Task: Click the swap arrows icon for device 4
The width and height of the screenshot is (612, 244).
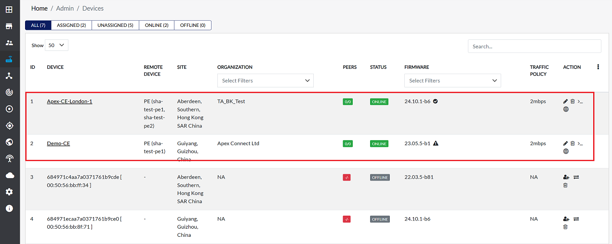Action: 576,219
